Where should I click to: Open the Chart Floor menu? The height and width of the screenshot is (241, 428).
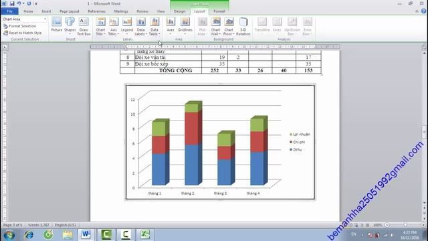(x=229, y=26)
